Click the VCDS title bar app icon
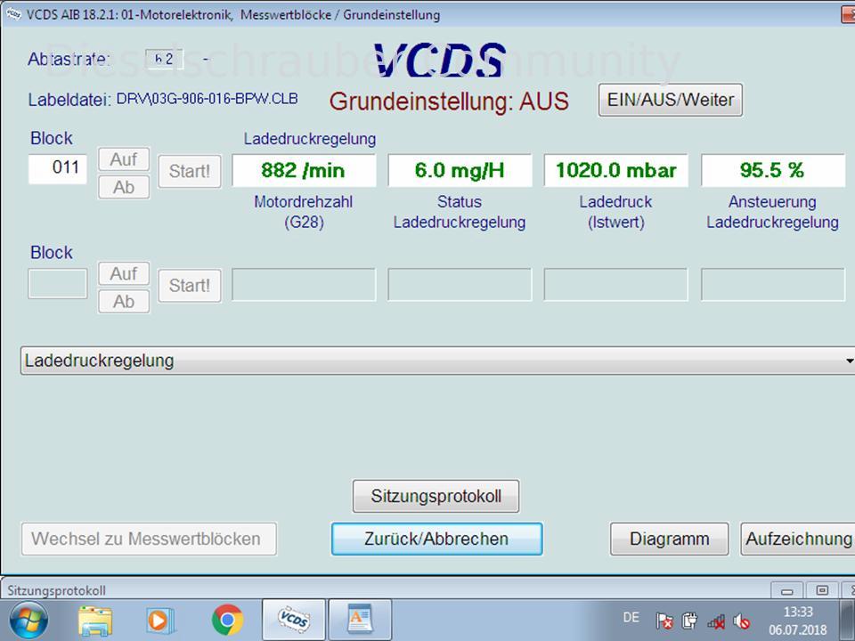This screenshot has height=641, width=855. click(13, 15)
